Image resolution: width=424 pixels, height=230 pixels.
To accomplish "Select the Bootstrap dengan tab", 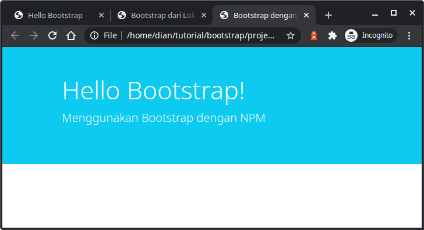I will coord(264,15).
